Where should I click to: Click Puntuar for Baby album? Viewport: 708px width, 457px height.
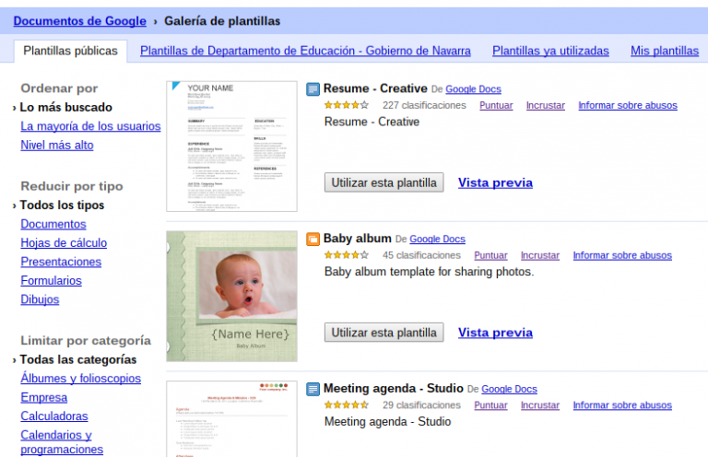tap(490, 255)
